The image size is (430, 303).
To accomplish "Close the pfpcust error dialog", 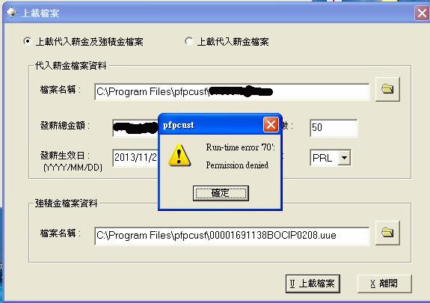I will 271,125.
